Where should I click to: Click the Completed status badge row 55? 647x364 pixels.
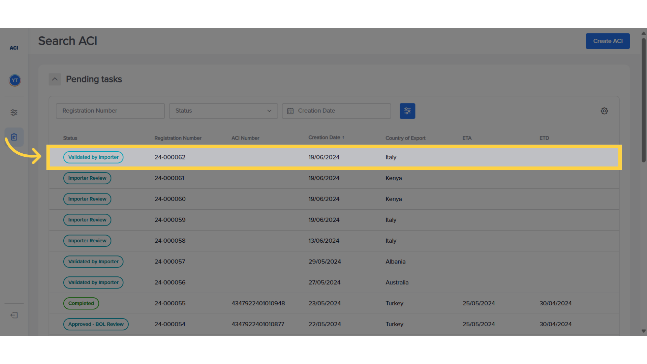(81, 303)
